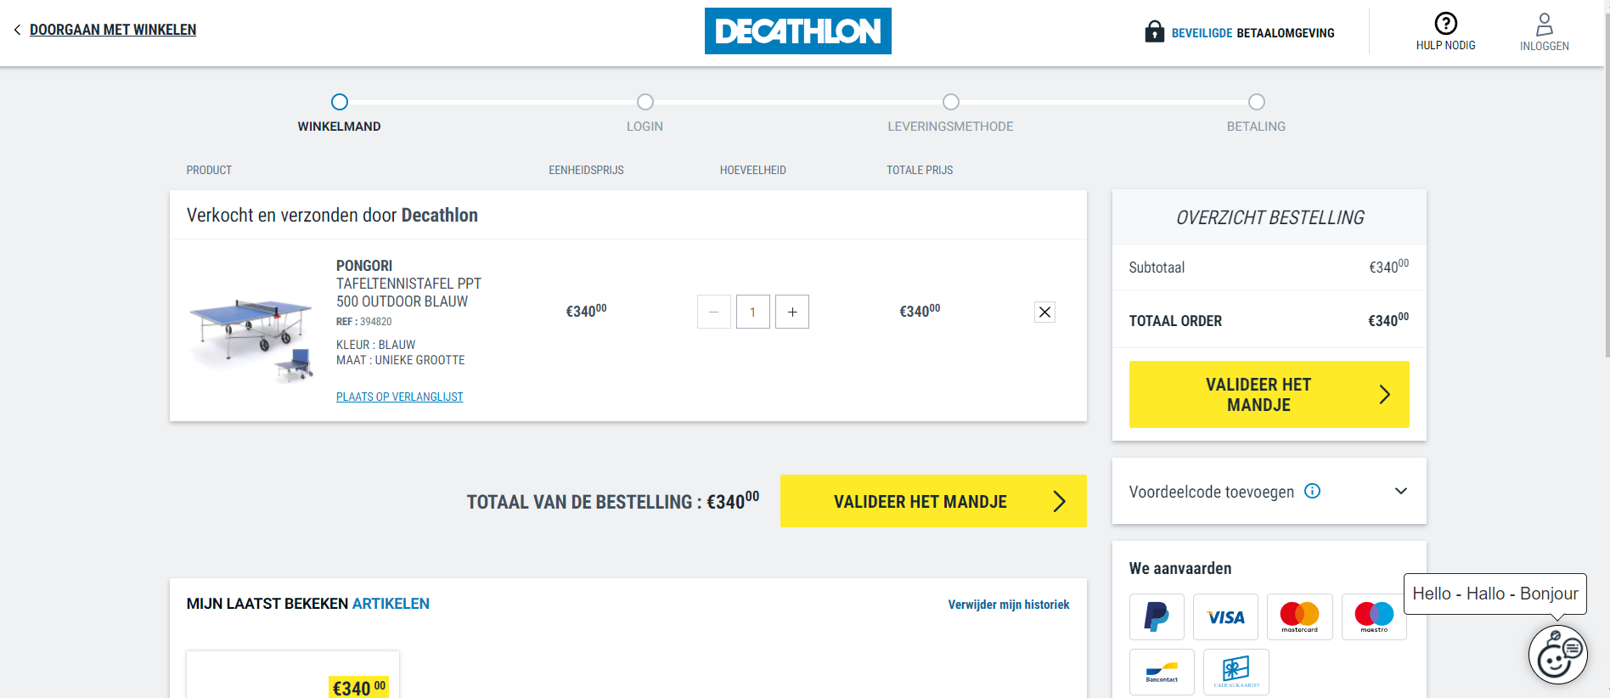Click Verwijder mijn historiek link
The image size is (1610, 698).
tap(1009, 605)
